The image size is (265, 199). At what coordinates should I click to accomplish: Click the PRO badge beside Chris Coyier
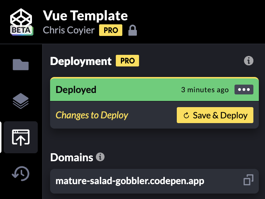(111, 30)
